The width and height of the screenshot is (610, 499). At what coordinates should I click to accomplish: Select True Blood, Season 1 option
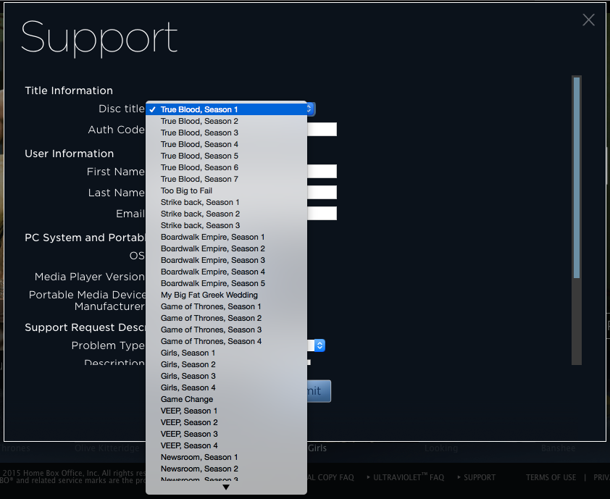[x=227, y=109]
